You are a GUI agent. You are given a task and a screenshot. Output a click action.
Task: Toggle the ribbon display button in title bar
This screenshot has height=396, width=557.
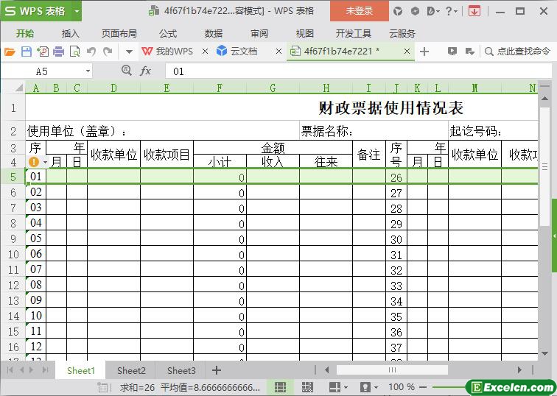[x=474, y=11]
